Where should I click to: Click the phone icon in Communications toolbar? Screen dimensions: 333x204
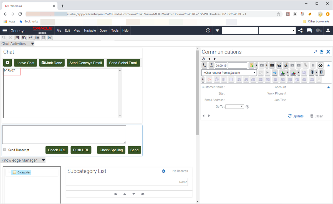click(205, 65)
